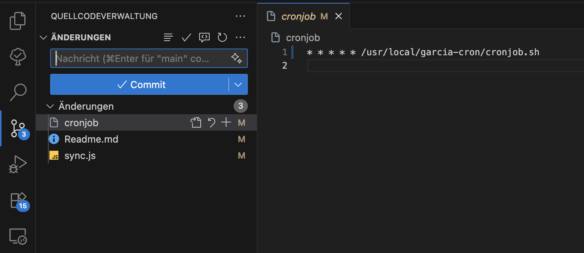Select cronjob in the changes list

(x=146, y=122)
